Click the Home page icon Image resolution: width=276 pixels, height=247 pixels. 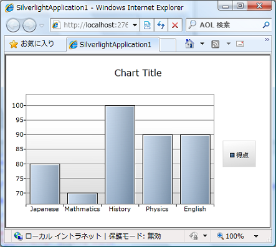[x=189, y=44]
